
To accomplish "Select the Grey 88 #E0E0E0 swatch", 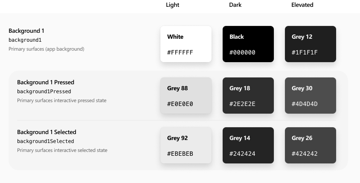I will click(x=186, y=95).
